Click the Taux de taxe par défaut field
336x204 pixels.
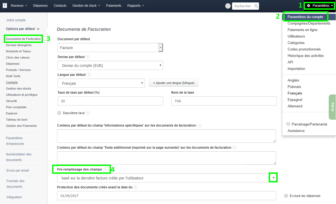pyautogui.click(x=110, y=101)
